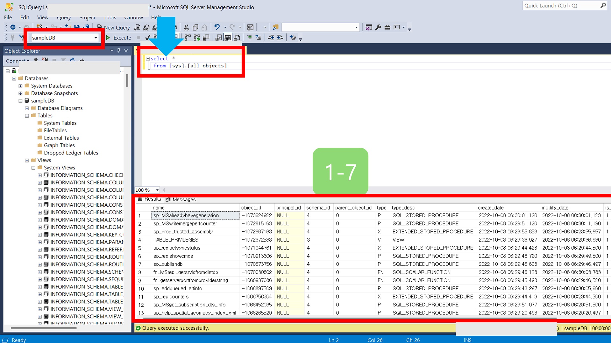
Task: Open the Object Explorer window position dropdown
Action: pos(112,51)
